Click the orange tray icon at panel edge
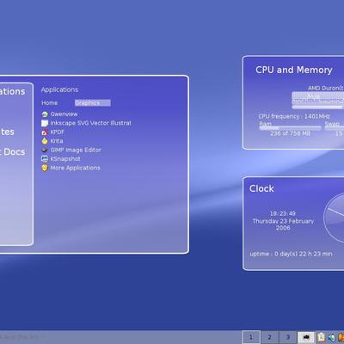 [x=341, y=337]
